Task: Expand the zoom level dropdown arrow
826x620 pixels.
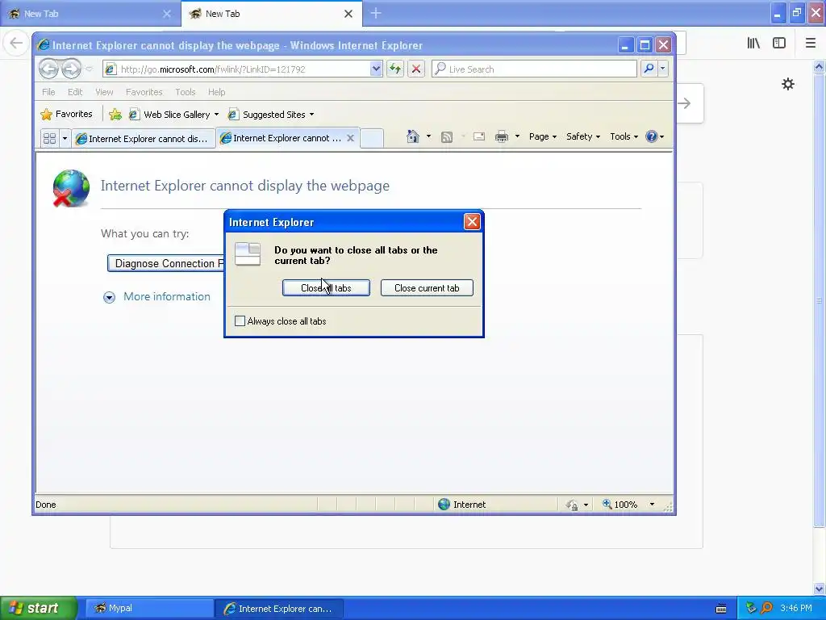Action: click(652, 505)
